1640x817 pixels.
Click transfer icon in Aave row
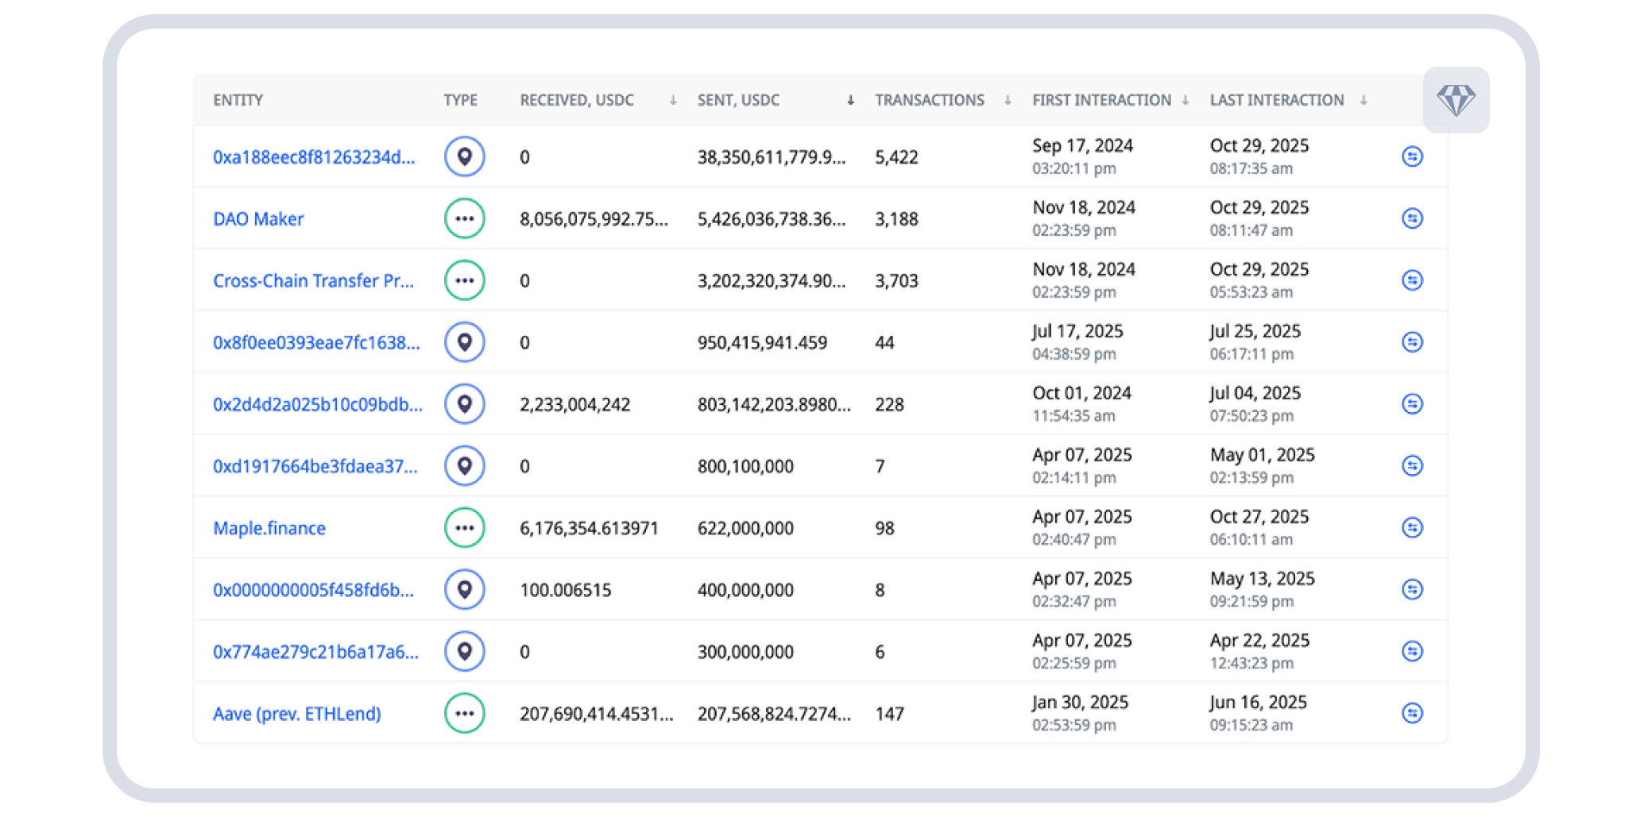tap(1412, 713)
